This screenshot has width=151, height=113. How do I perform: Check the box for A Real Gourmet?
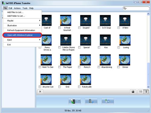tap(59, 27)
